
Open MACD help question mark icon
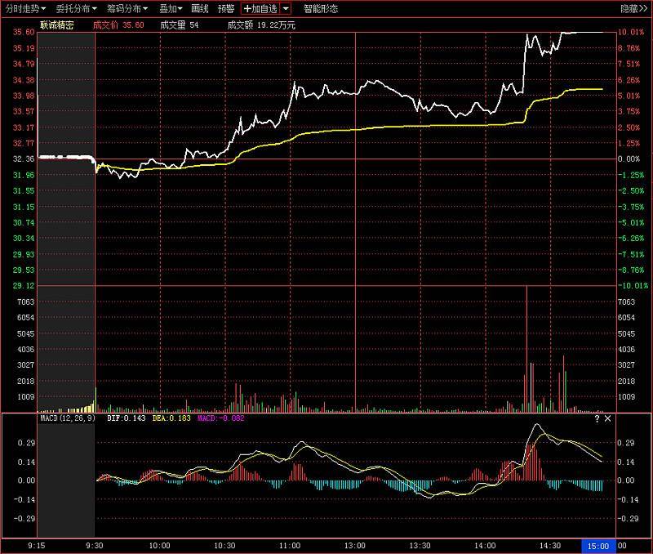[x=597, y=418]
